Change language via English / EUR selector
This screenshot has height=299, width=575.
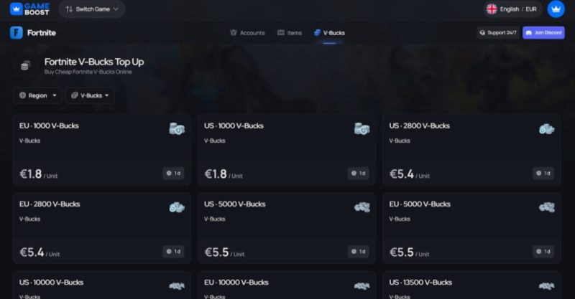pyautogui.click(x=512, y=9)
